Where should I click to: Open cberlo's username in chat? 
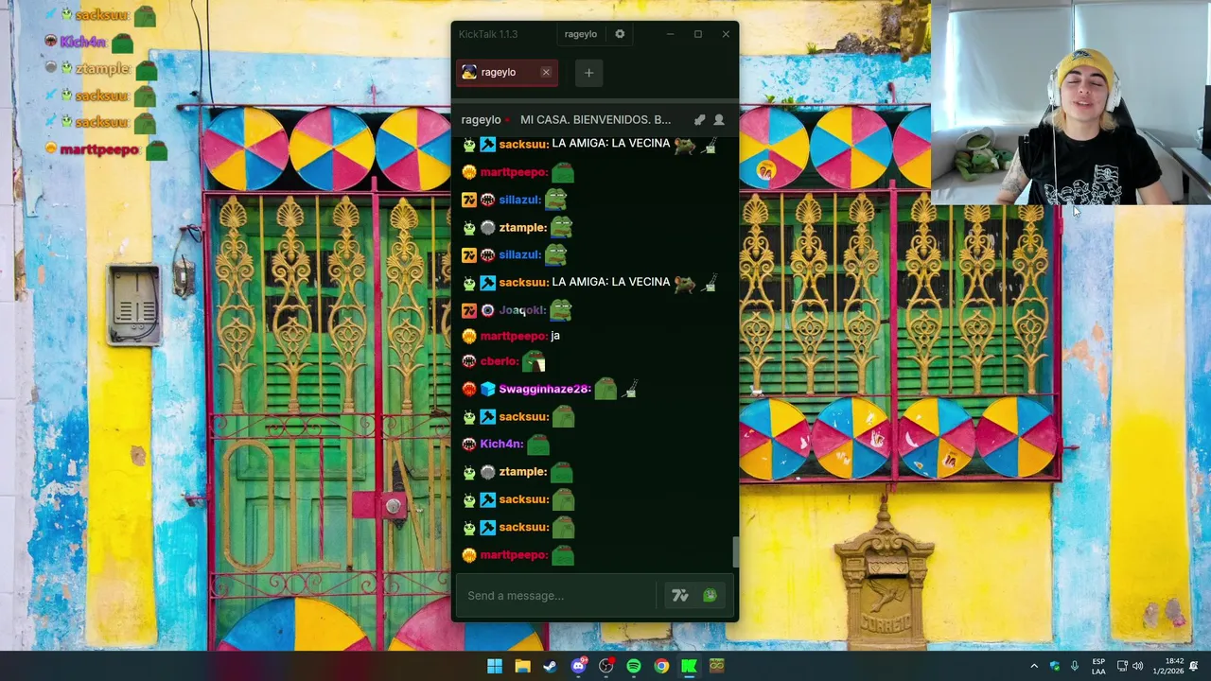[x=500, y=361]
